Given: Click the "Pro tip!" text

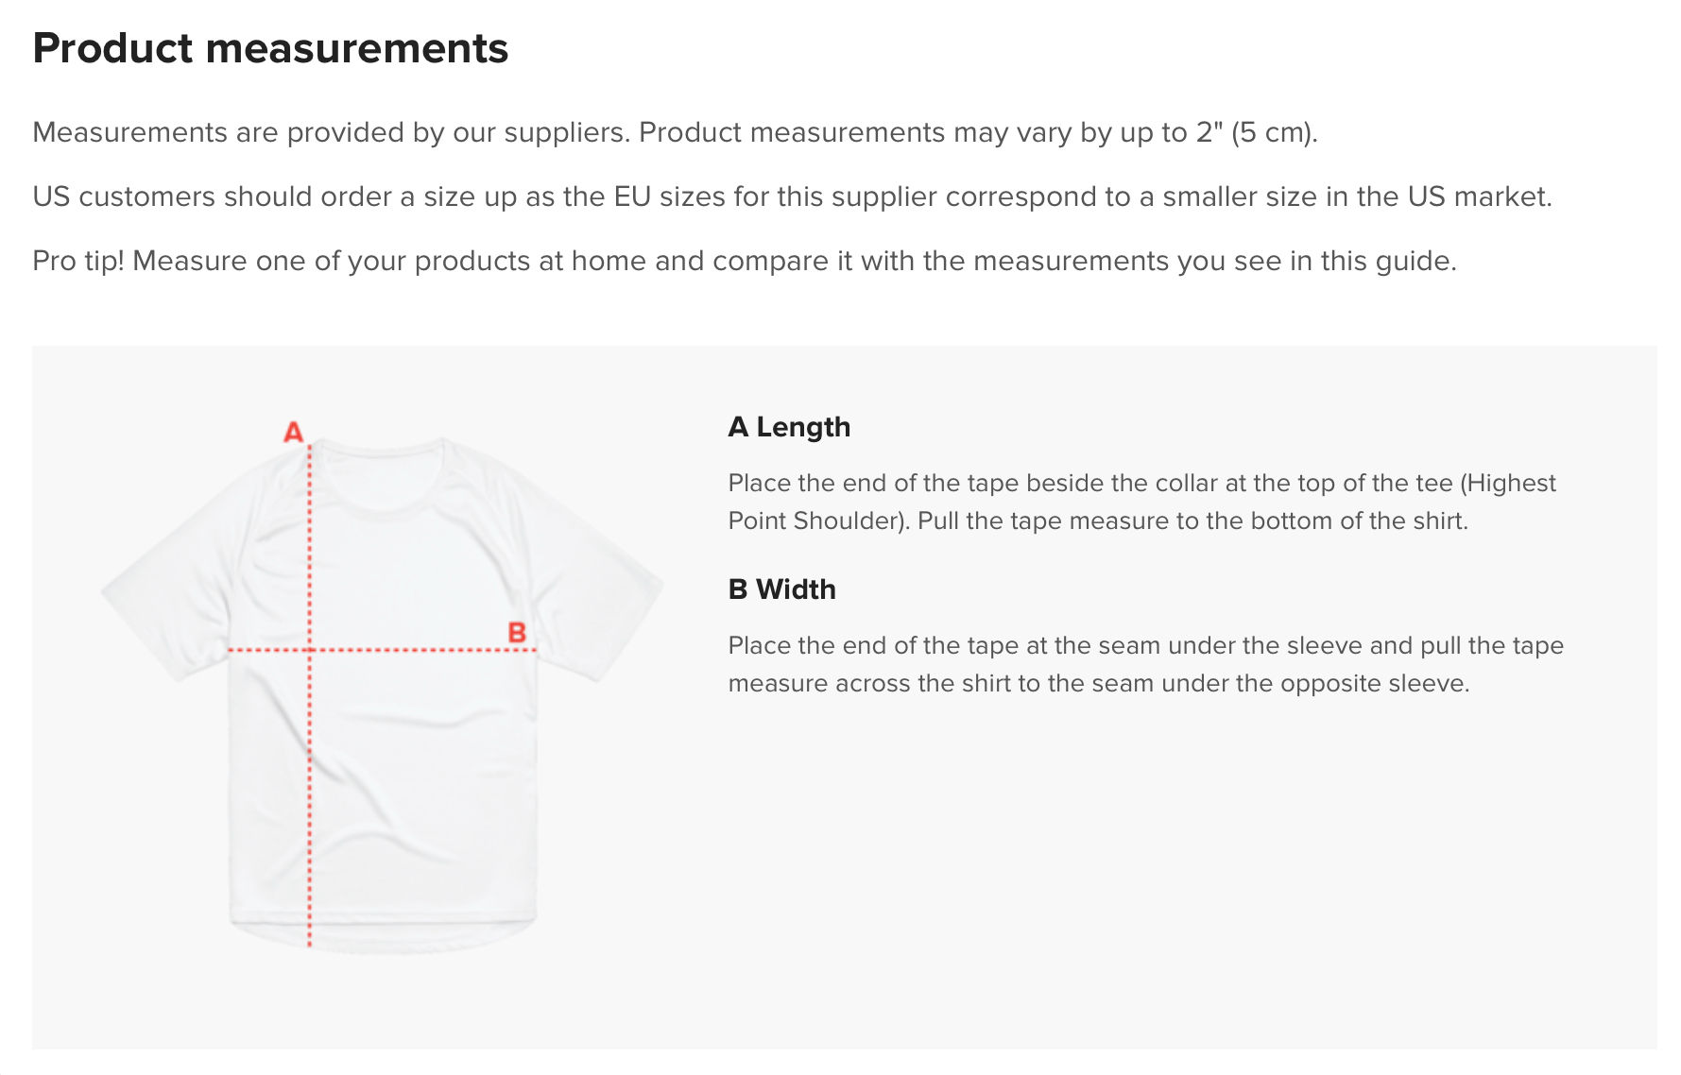Looking at the screenshot, I should click(78, 261).
